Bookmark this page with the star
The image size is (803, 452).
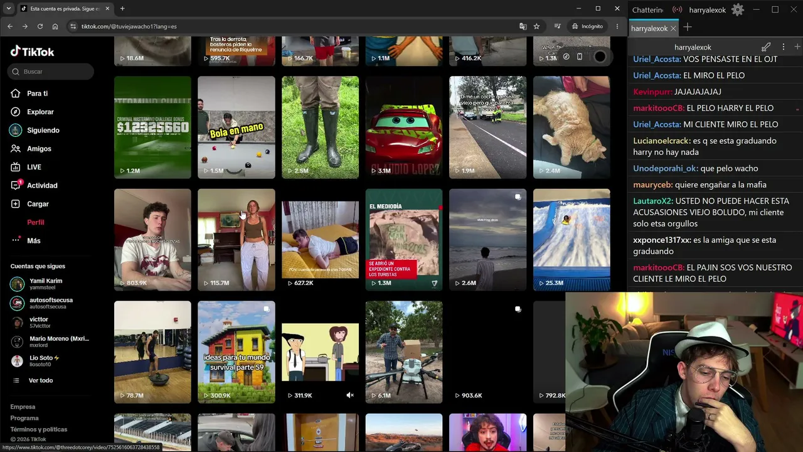click(536, 26)
